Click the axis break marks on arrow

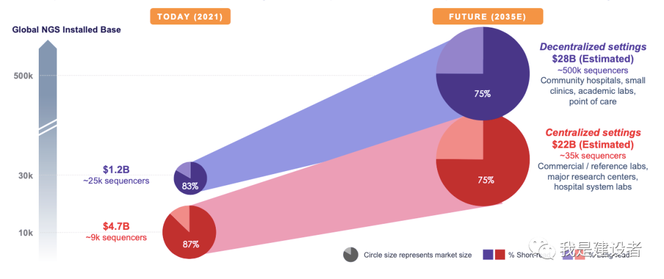(47, 128)
